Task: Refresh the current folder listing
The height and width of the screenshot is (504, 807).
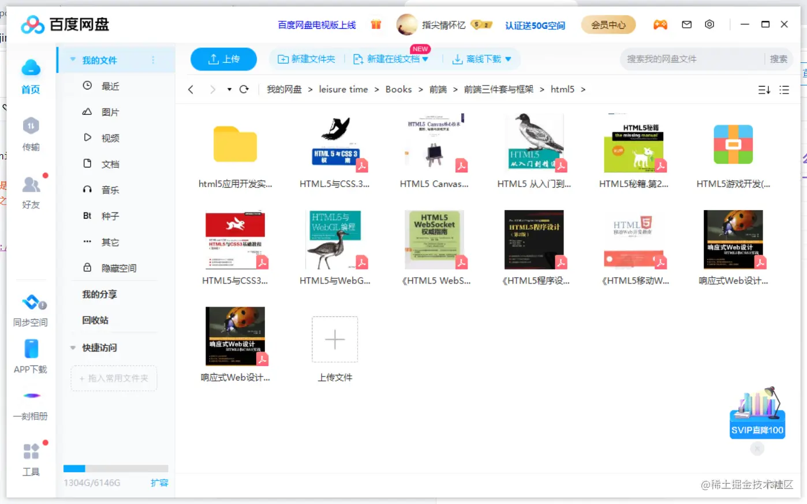Action: pyautogui.click(x=244, y=89)
